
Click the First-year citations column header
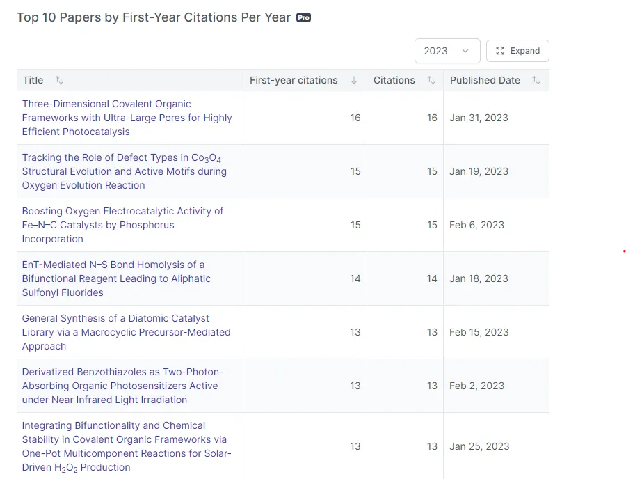(x=294, y=80)
